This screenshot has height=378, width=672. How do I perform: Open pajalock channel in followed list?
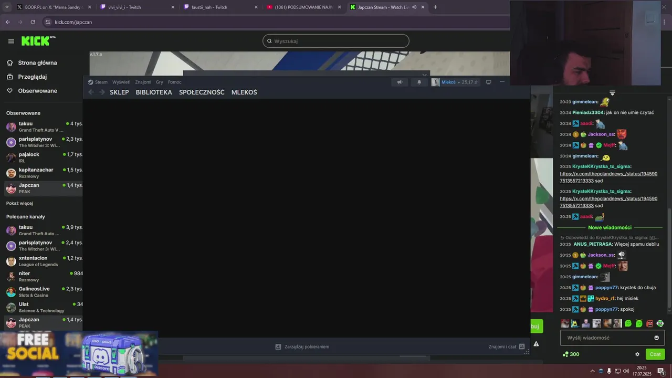click(44, 157)
